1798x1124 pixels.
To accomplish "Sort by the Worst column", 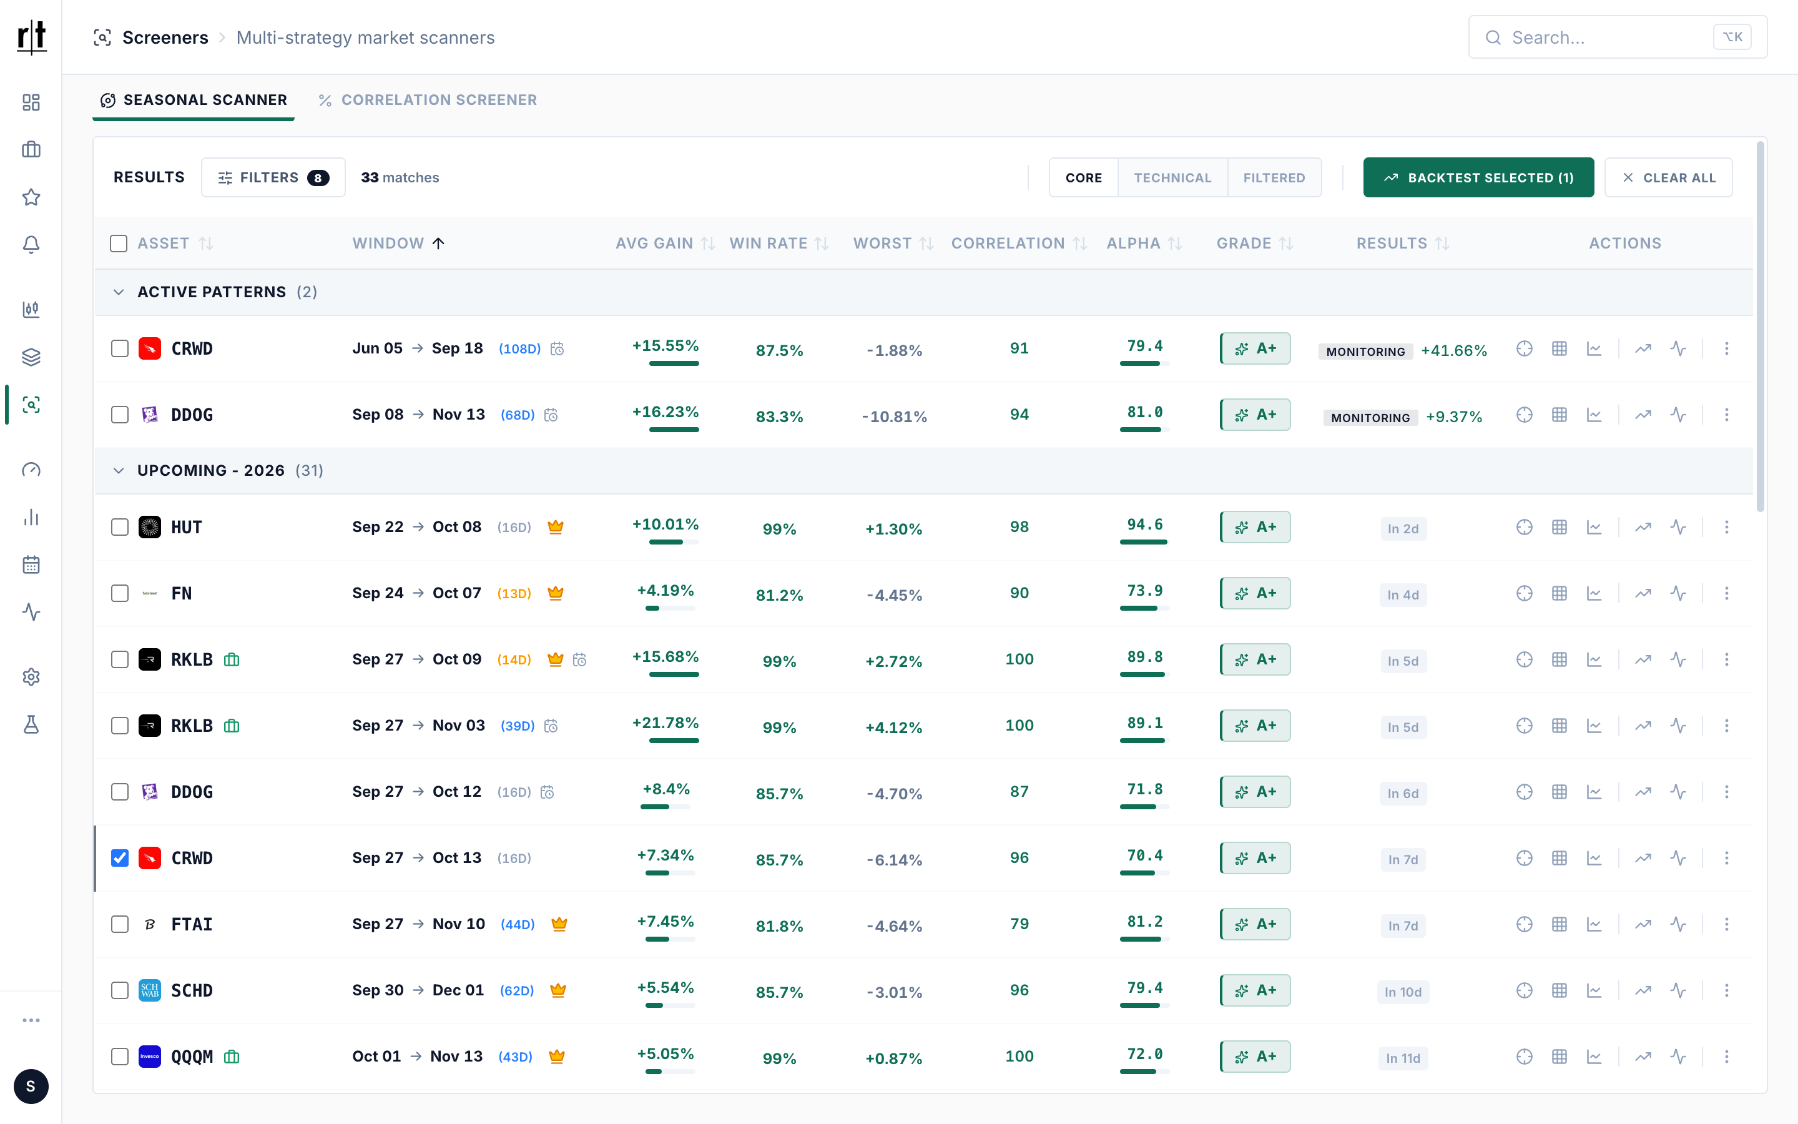I will tap(893, 243).
